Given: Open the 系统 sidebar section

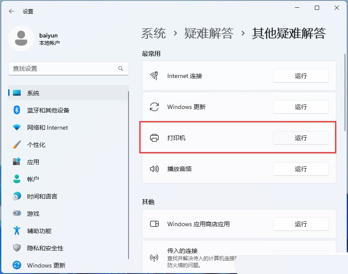Looking at the screenshot, I should pos(33,93).
